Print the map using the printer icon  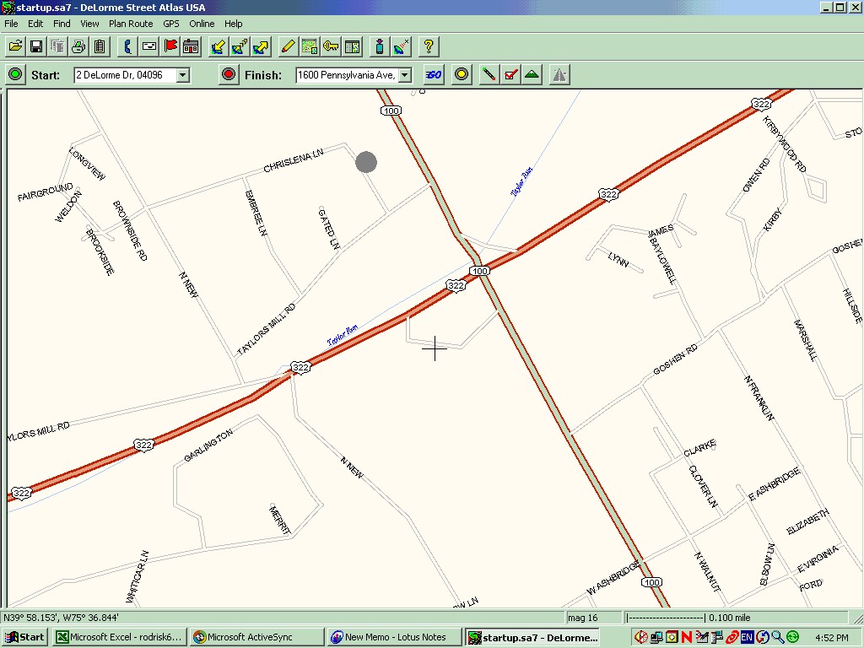pyautogui.click(x=78, y=47)
